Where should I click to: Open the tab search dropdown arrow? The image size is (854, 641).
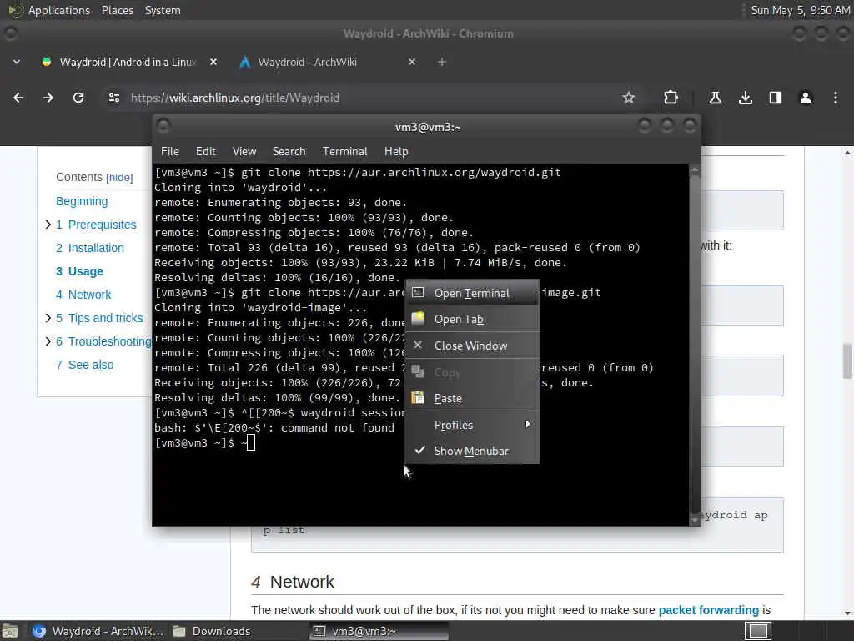[x=17, y=62]
